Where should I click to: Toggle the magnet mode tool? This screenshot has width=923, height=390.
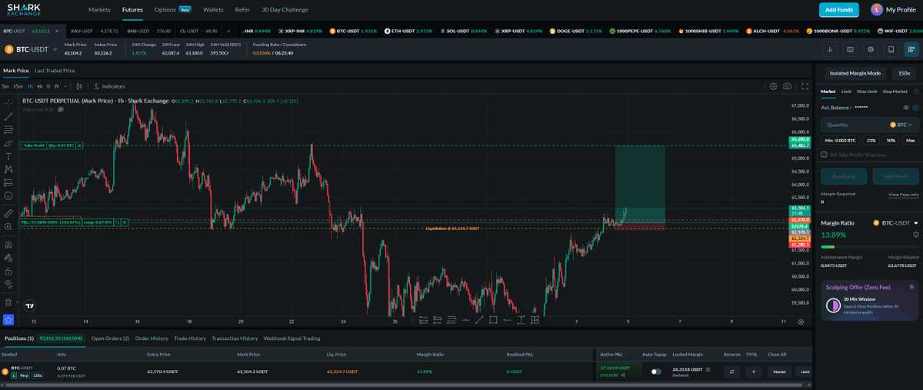click(8, 245)
